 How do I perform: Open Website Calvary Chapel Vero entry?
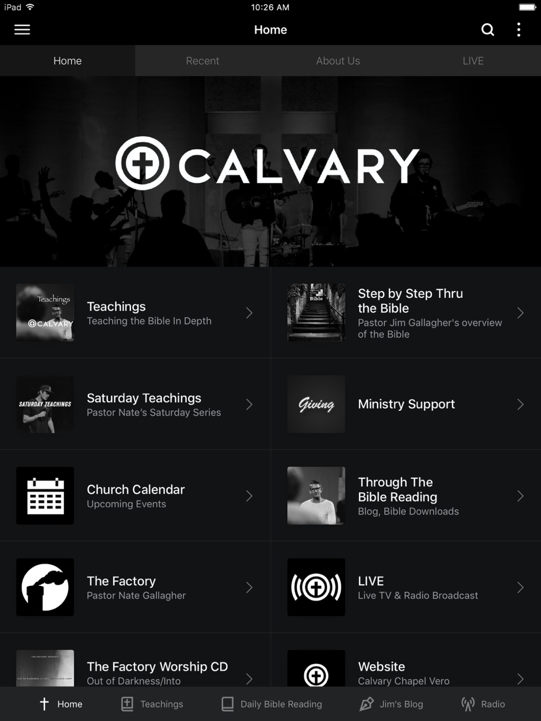click(x=406, y=668)
